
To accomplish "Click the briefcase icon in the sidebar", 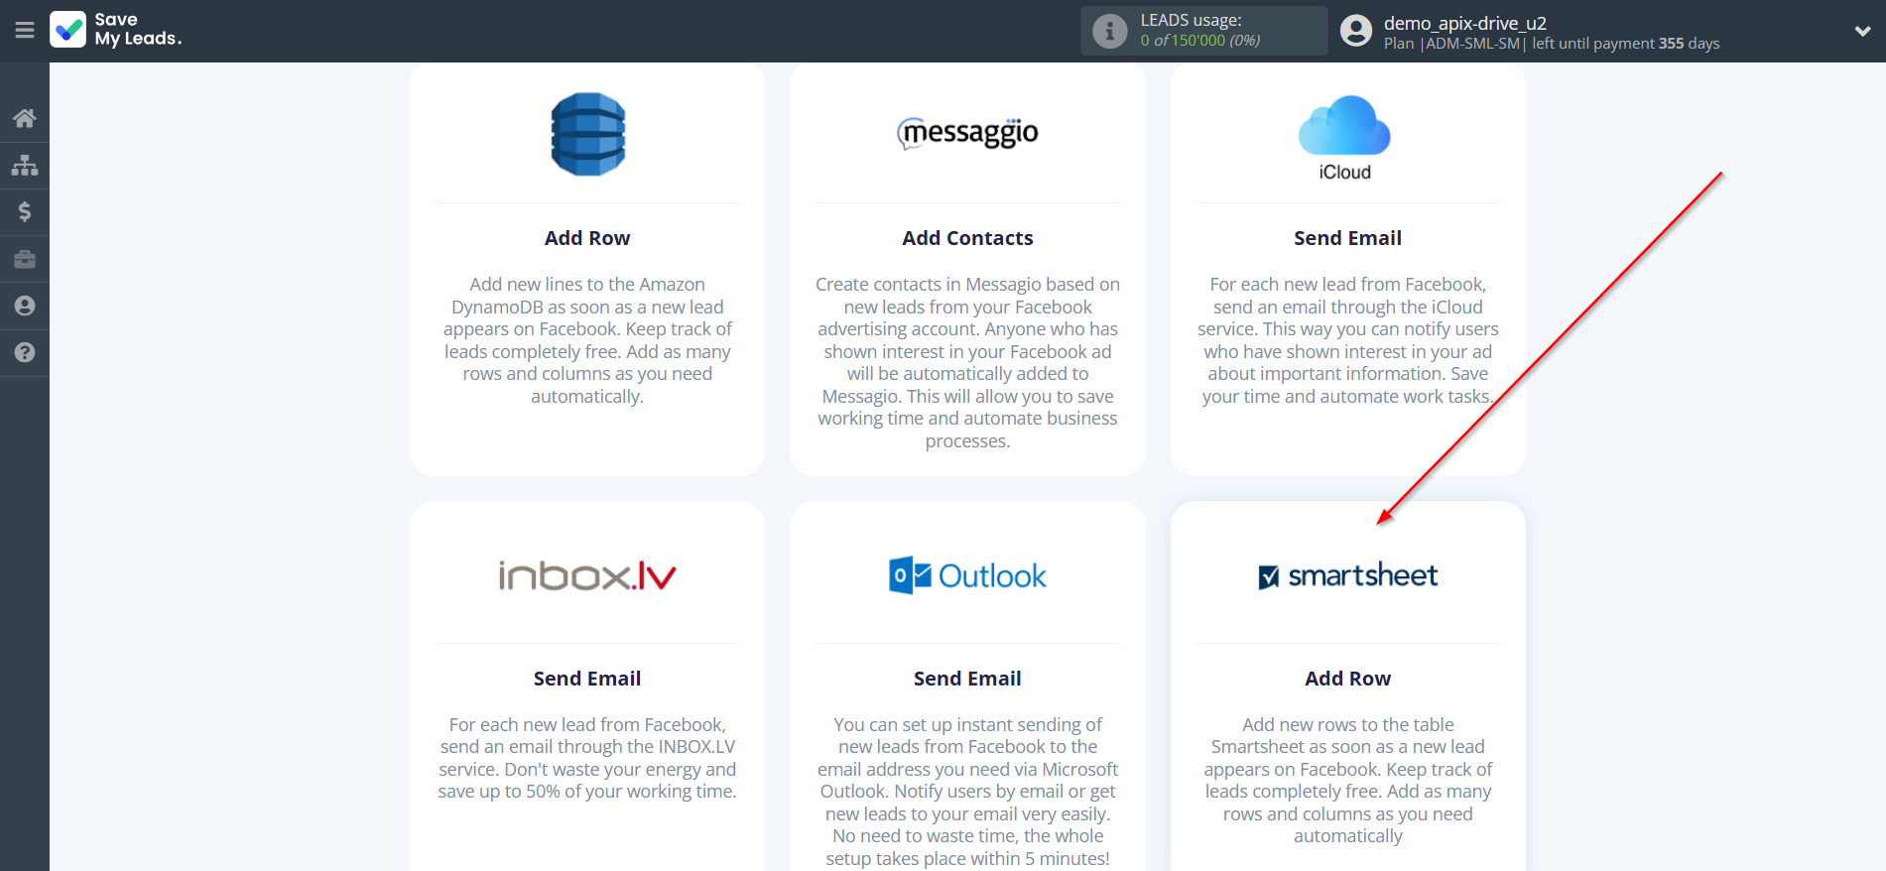I will click(25, 259).
